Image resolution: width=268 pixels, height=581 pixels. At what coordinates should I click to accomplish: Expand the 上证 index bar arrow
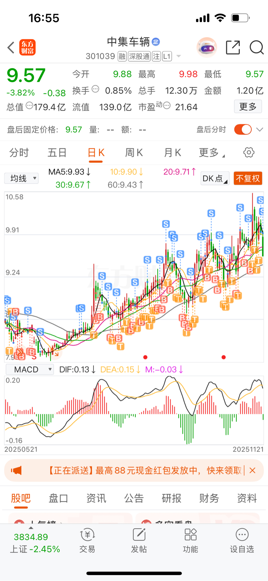[31, 528]
